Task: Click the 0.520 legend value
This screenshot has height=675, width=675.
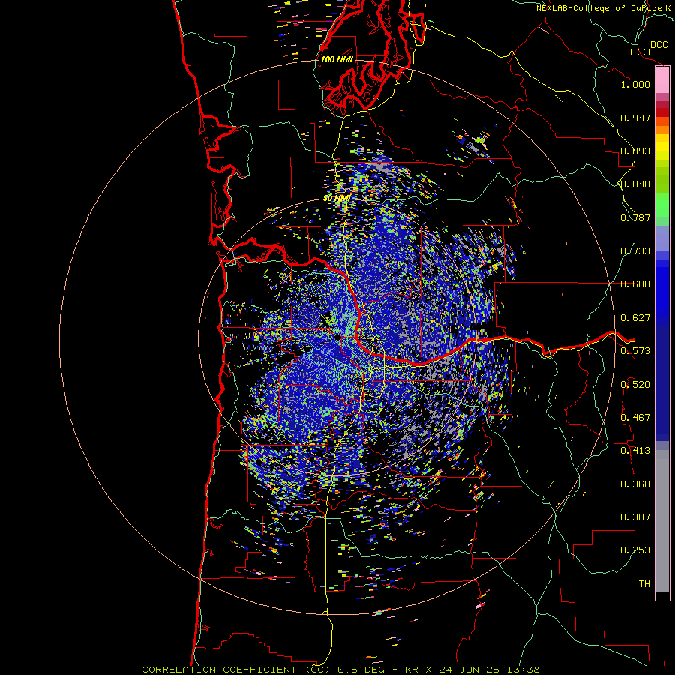Action: coord(635,385)
